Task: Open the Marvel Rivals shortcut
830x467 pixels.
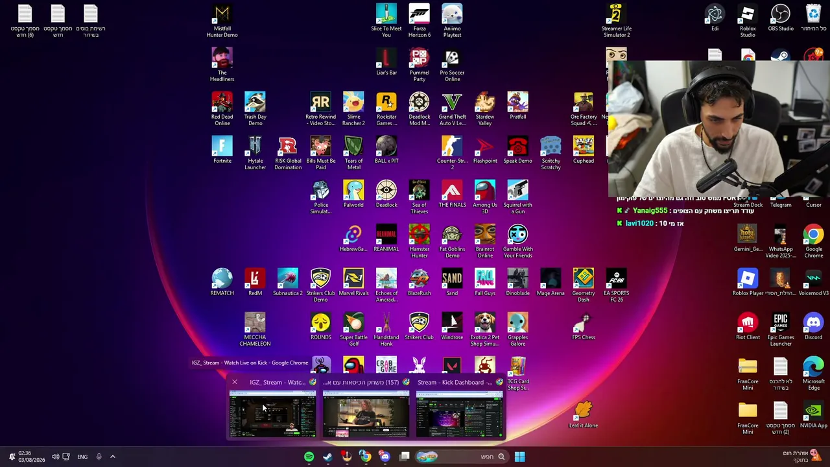Action: pos(353,282)
